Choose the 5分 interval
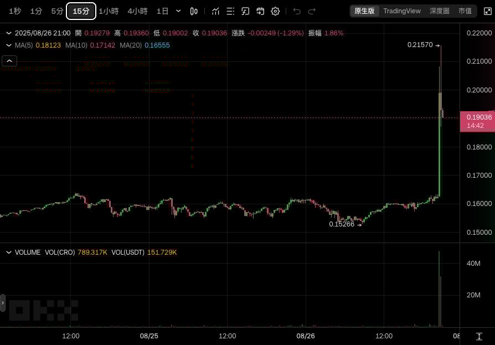The image size is (495, 345). (57, 11)
